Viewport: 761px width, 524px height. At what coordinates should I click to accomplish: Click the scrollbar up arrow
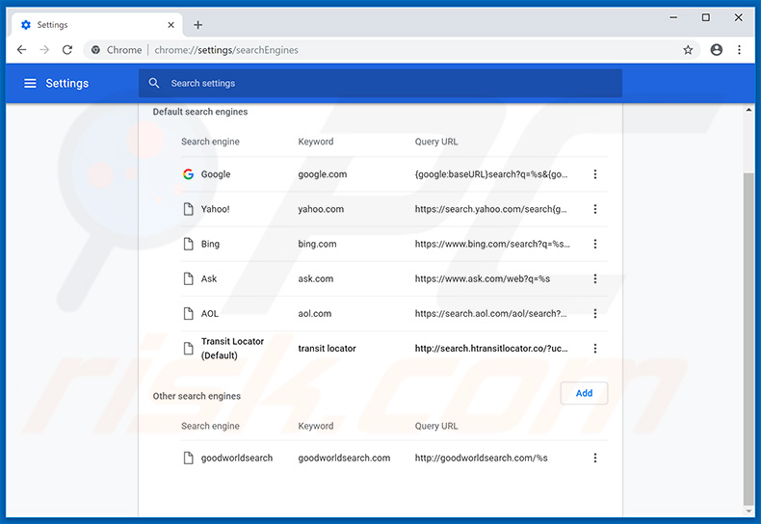748,110
